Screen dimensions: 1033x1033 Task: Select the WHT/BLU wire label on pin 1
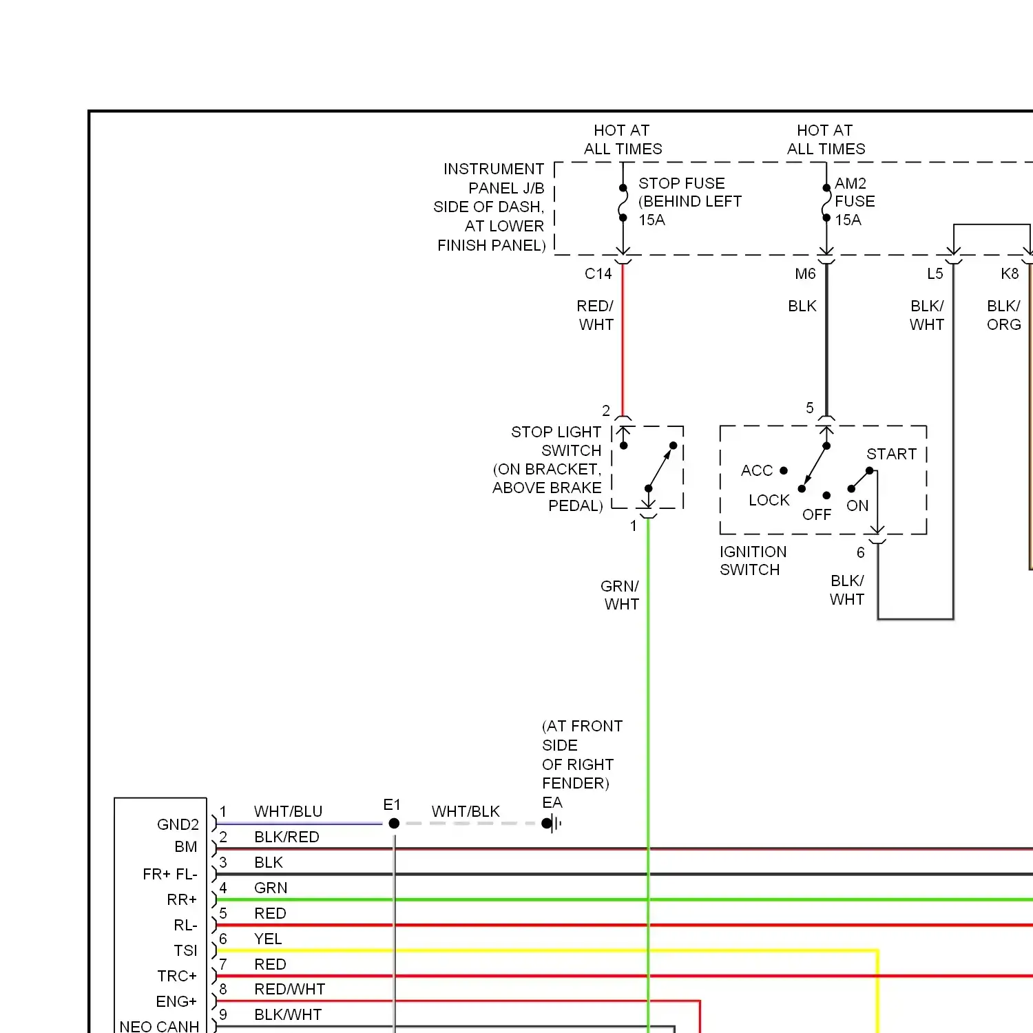point(288,812)
